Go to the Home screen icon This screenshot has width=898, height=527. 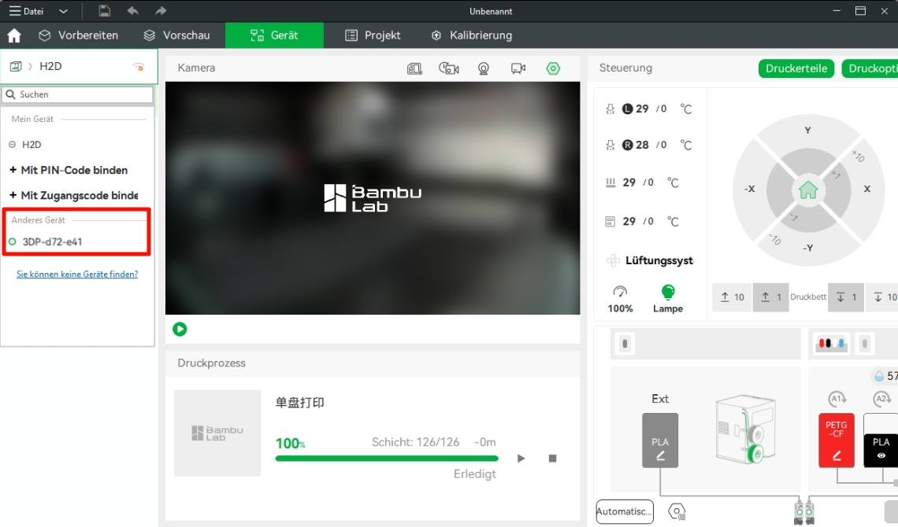(x=13, y=35)
